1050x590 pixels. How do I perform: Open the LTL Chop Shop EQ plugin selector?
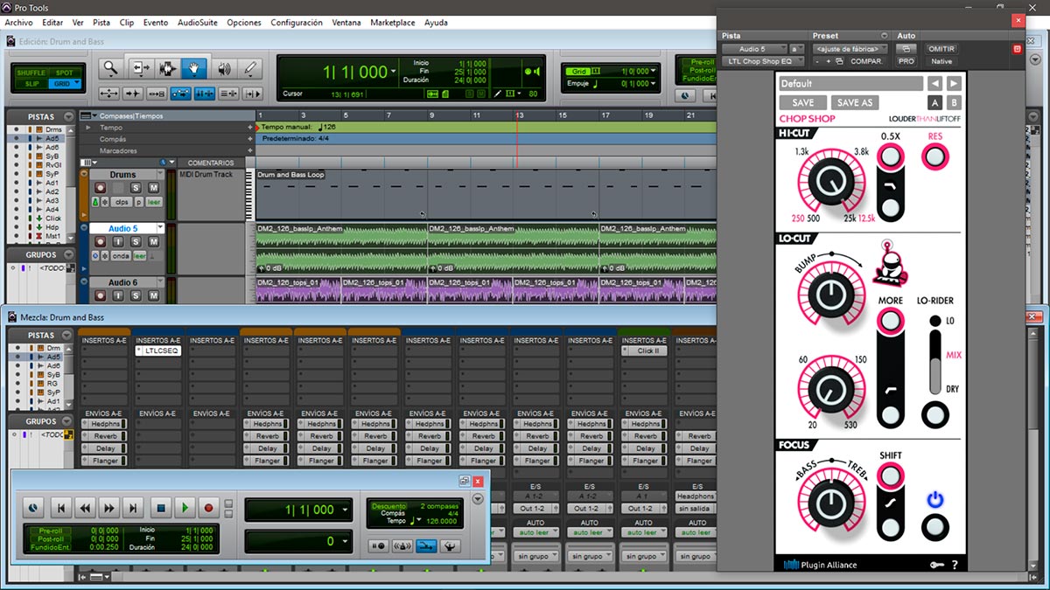point(762,61)
